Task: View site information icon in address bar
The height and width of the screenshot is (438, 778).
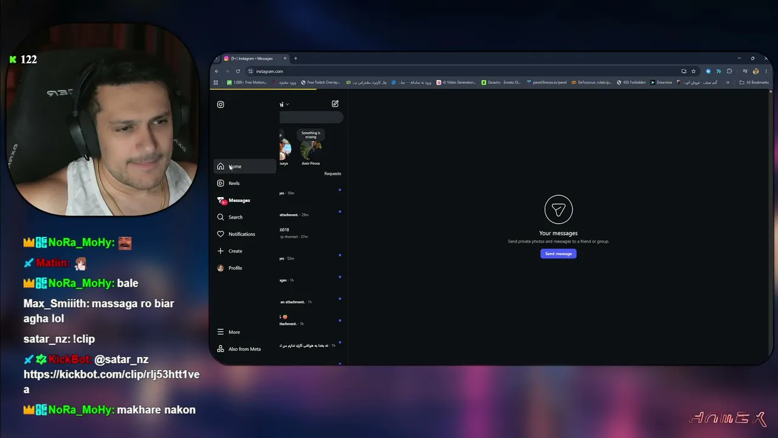Action: coord(250,71)
